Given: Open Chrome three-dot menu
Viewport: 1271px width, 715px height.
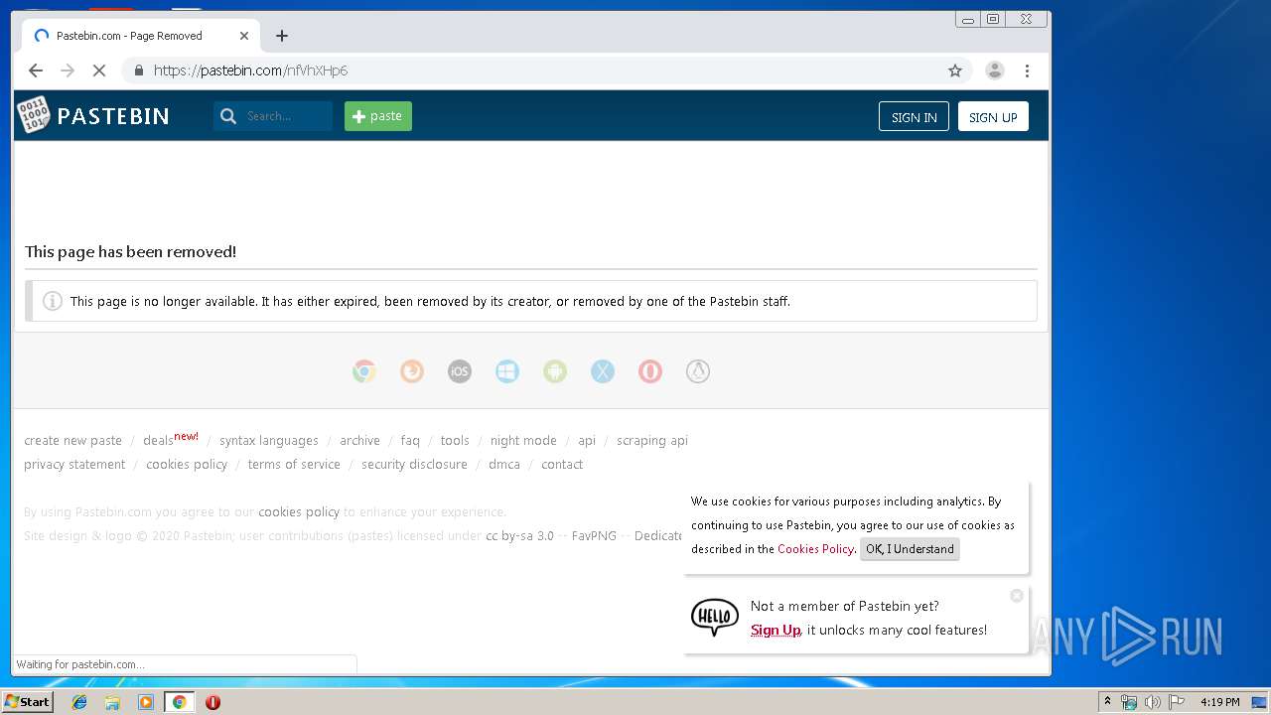Looking at the screenshot, I should [x=1027, y=71].
